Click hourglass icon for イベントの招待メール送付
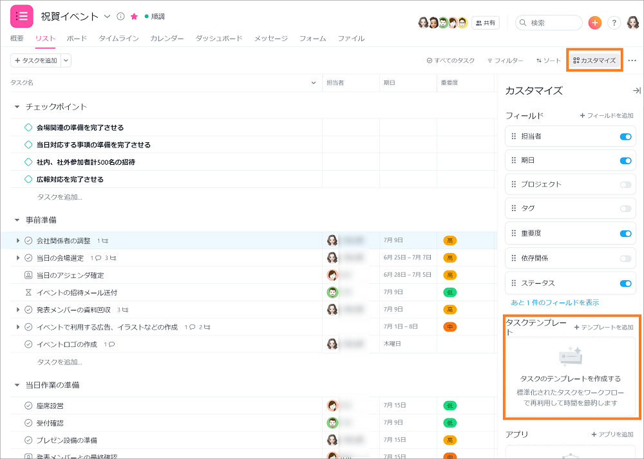 (x=28, y=292)
